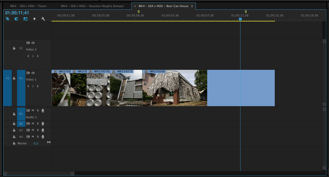
Task: Hide Video 1 track output with eye
Action: (33, 73)
